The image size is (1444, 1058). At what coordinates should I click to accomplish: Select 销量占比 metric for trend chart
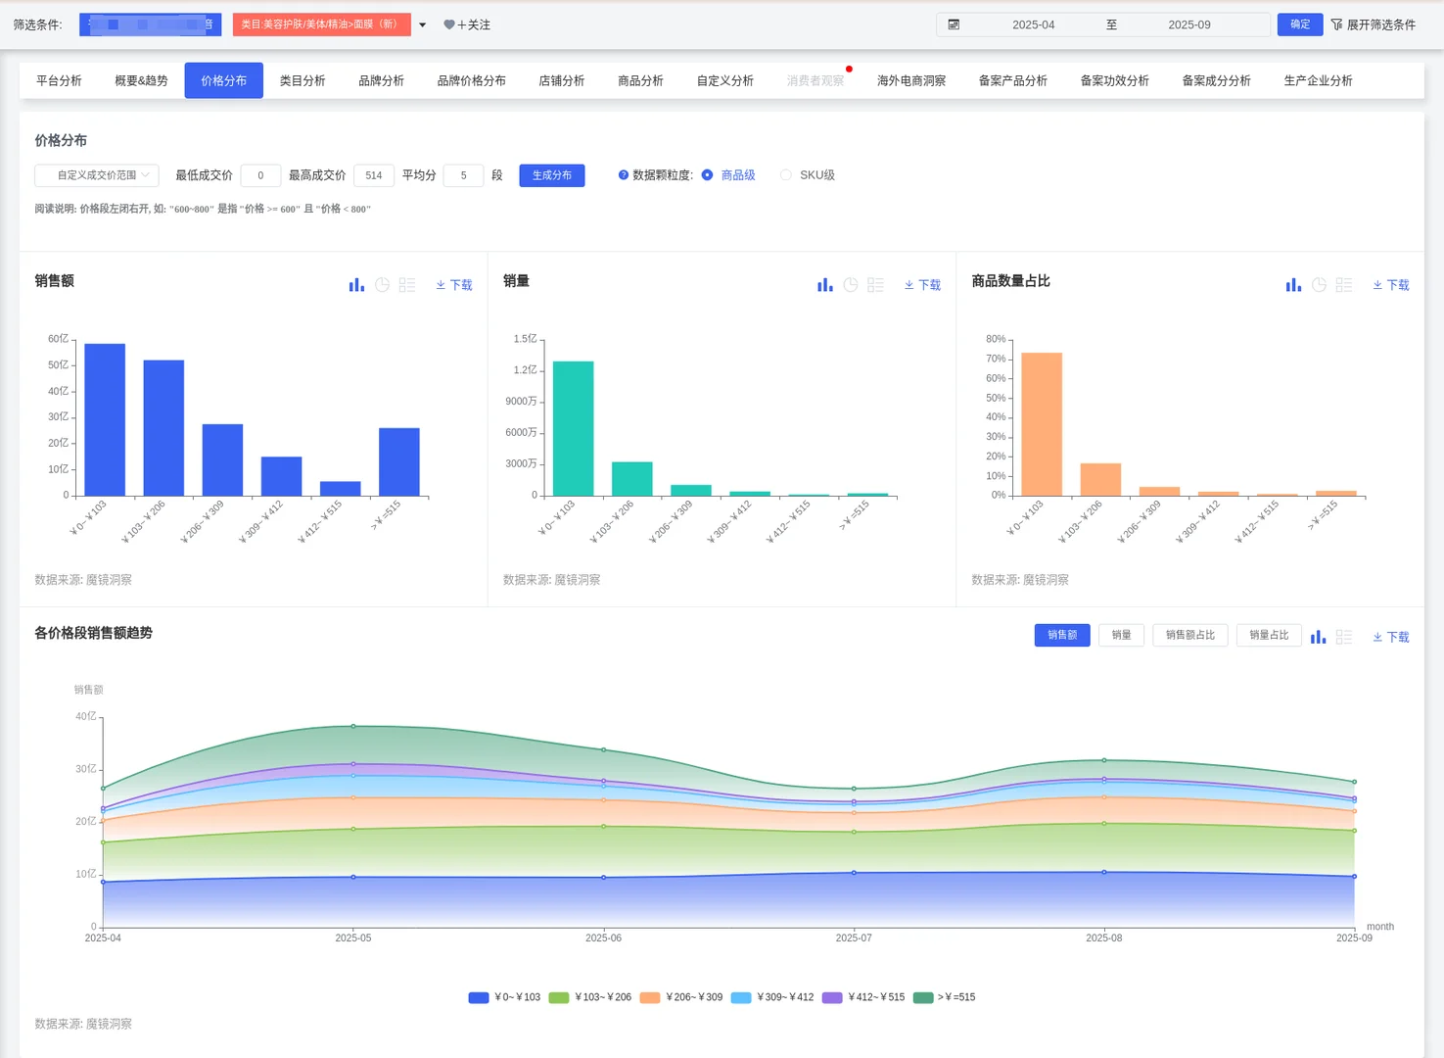1270,635
